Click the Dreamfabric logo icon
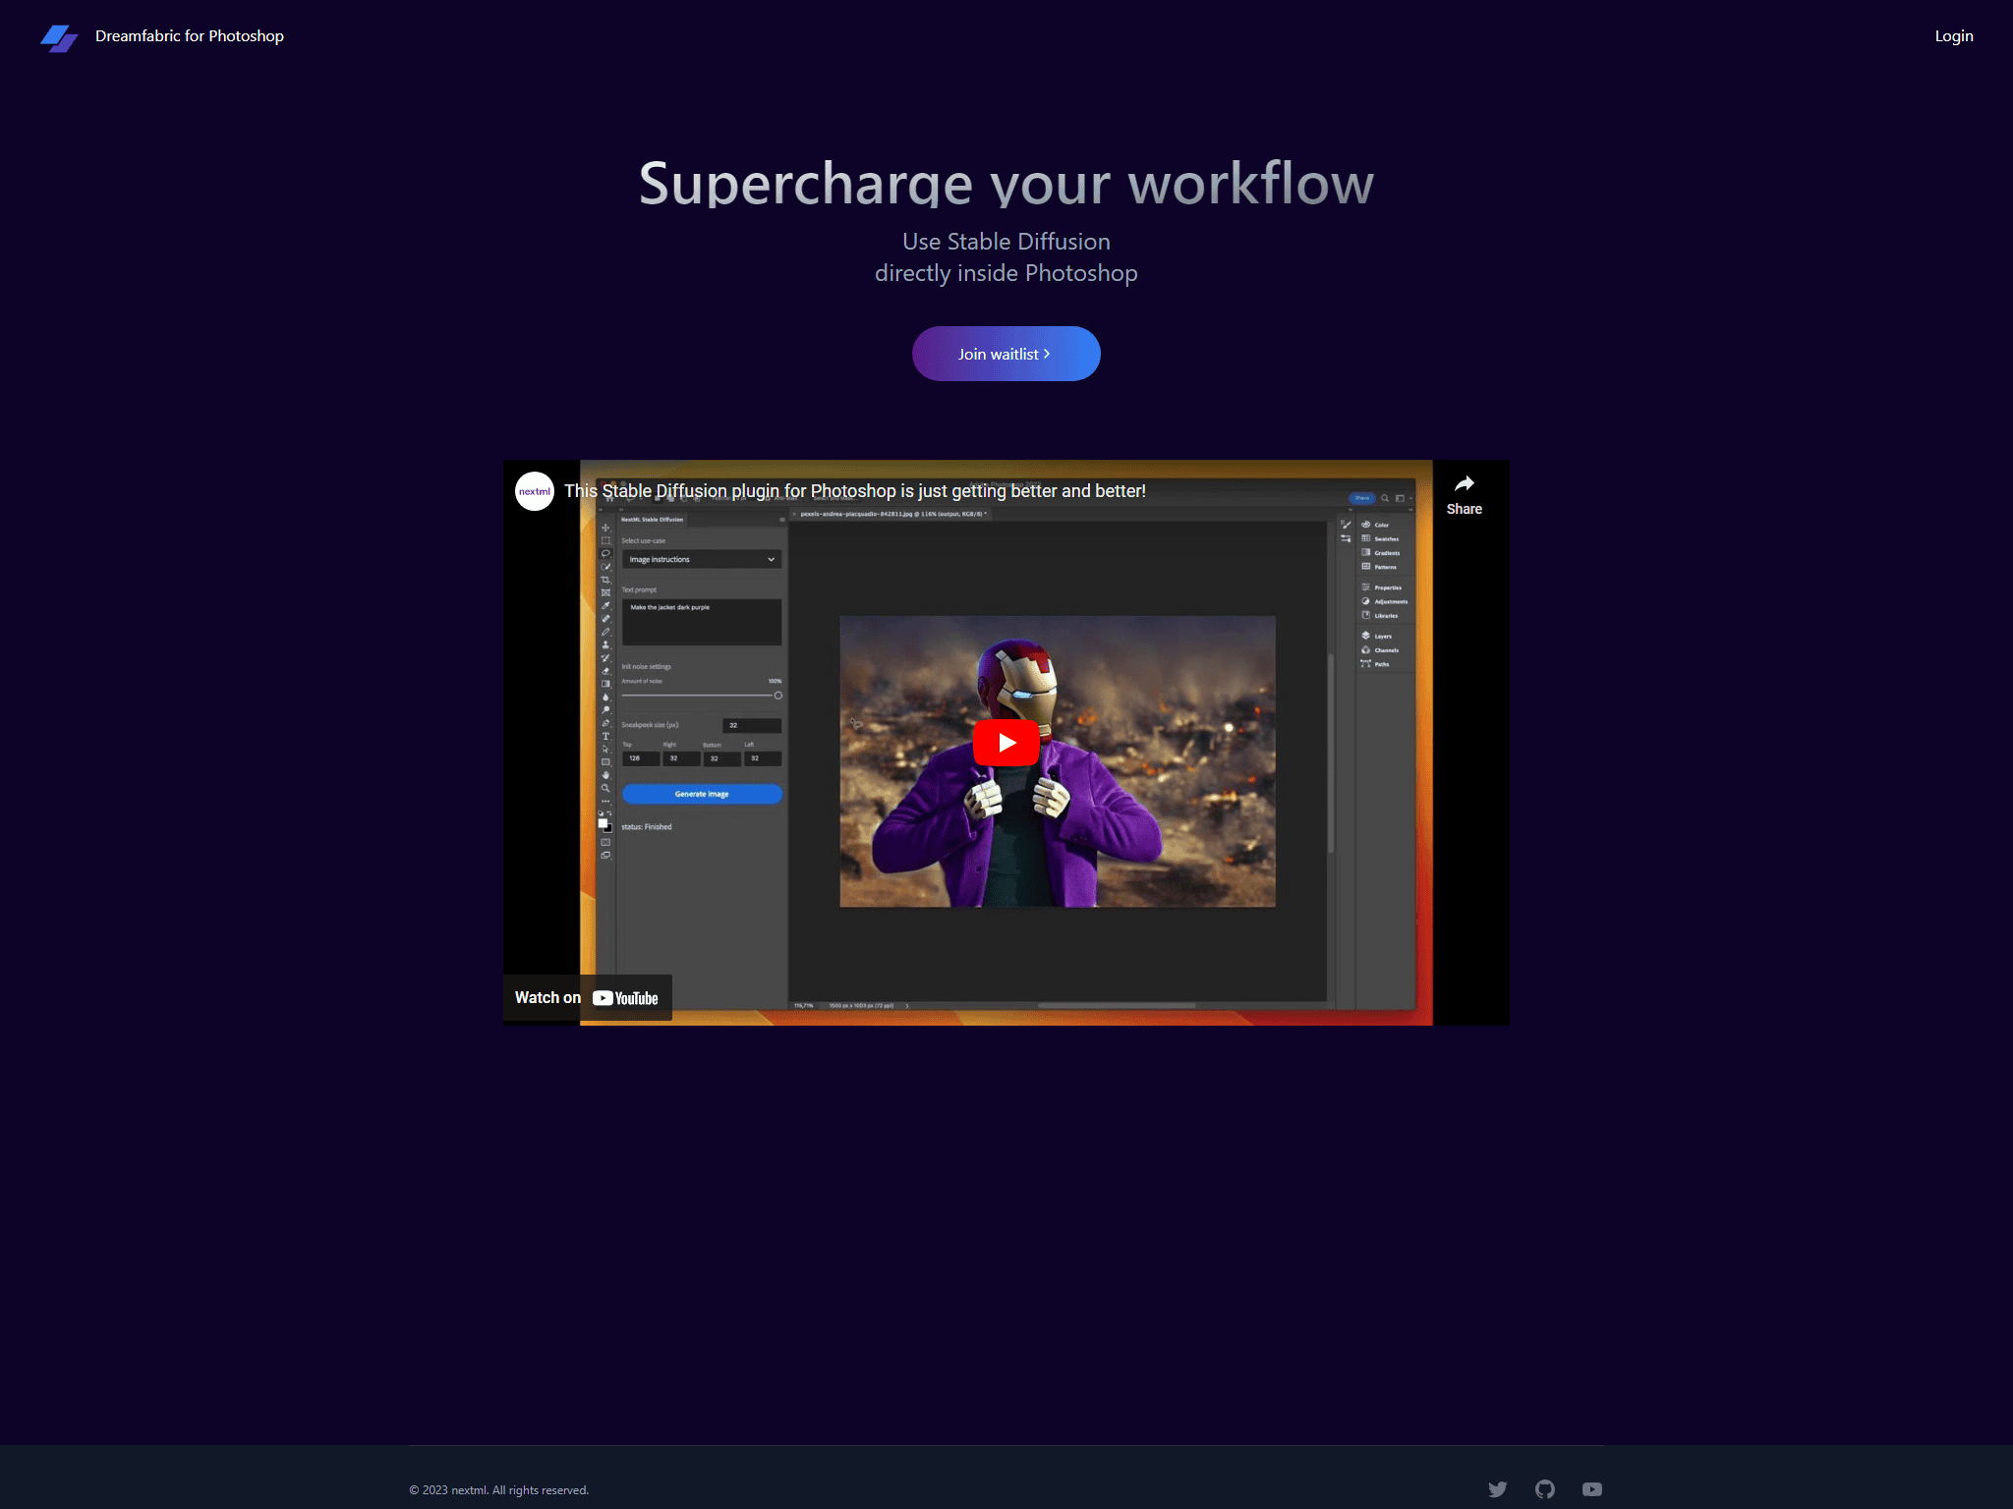The width and height of the screenshot is (2013, 1509). tap(59, 38)
